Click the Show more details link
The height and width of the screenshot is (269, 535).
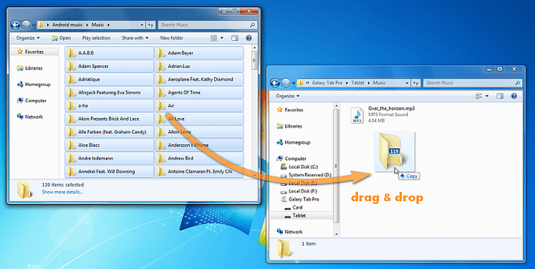coord(63,192)
